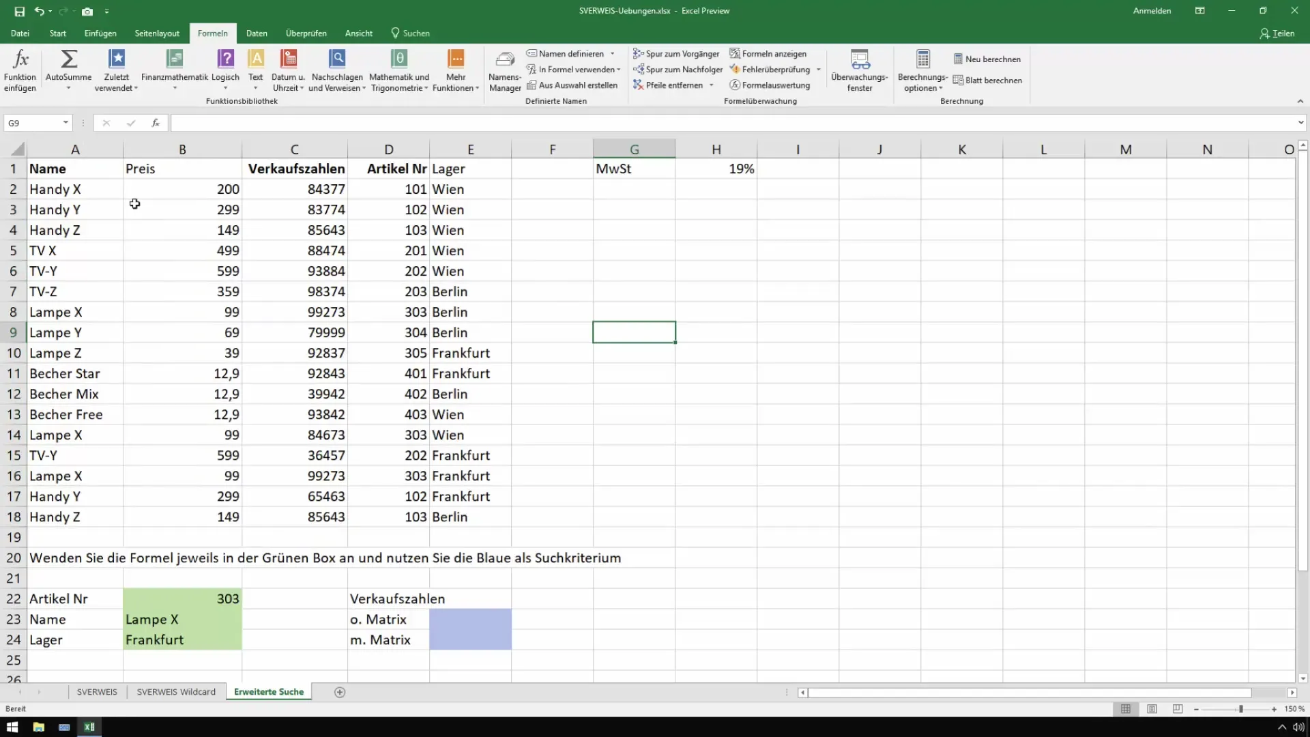1310x737 pixels.
Task: Switch to page layout view in status bar
Action: pyautogui.click(x=1152, y=709)
